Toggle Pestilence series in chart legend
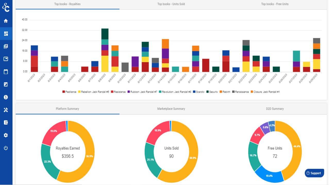 (69, 92)
